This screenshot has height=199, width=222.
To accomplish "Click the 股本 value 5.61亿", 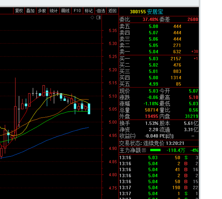I will coord(191,123).
